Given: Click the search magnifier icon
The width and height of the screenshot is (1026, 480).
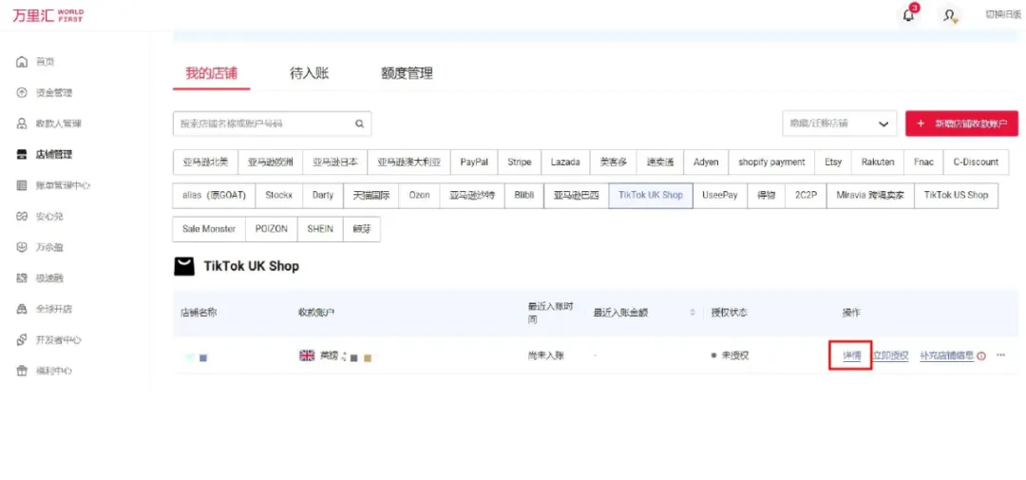Looking at the screenshot, I should [x=360, y=124].
